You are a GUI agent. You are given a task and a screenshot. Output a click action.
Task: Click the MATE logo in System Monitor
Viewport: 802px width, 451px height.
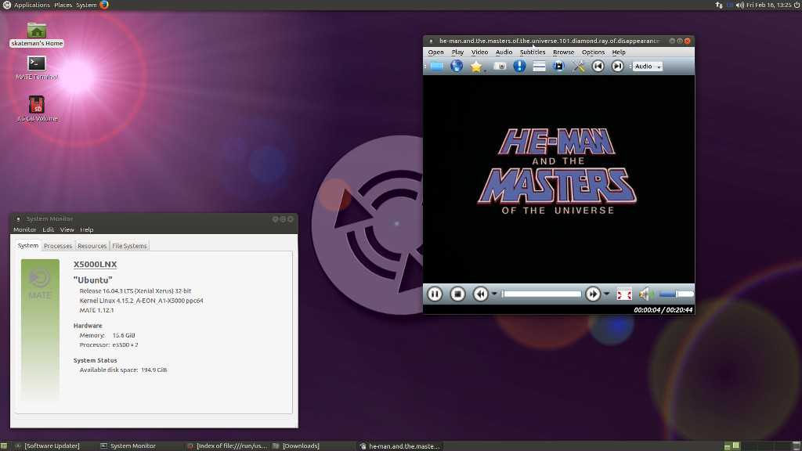click(x=40, y=284)
